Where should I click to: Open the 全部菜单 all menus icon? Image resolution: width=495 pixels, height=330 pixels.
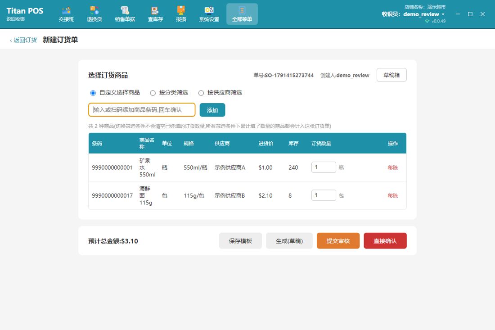point(242,14)
